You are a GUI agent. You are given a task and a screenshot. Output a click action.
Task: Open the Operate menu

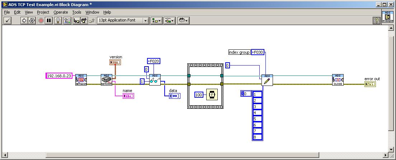click(61, 12)
